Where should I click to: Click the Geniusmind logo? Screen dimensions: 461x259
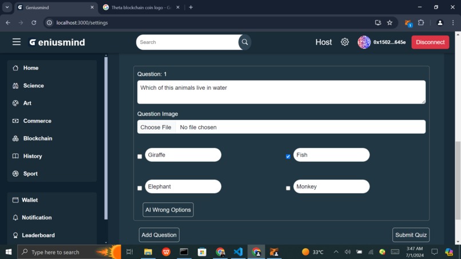57,42
